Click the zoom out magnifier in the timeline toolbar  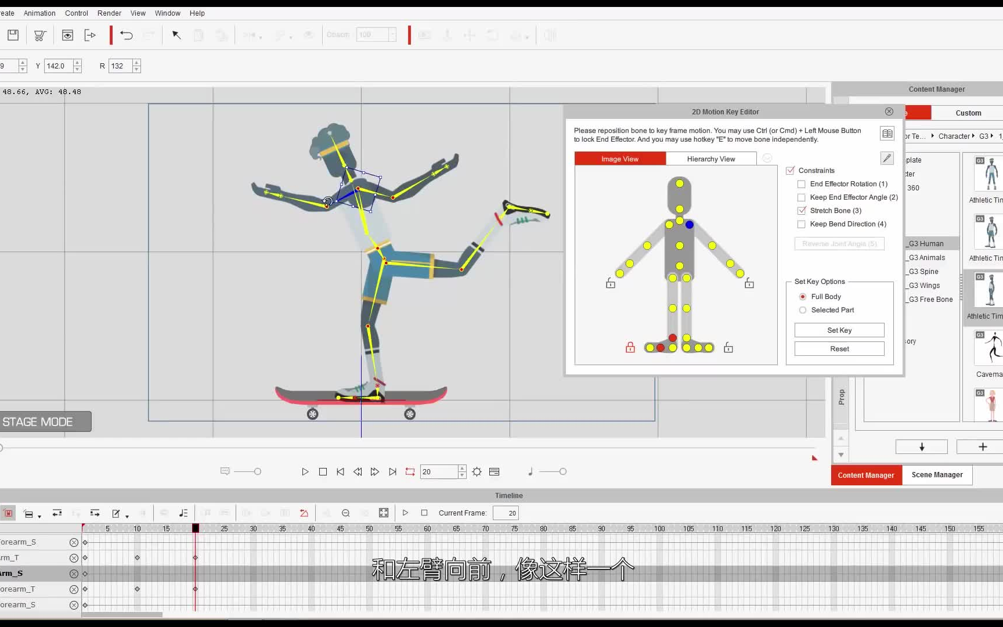coord(345,513)
